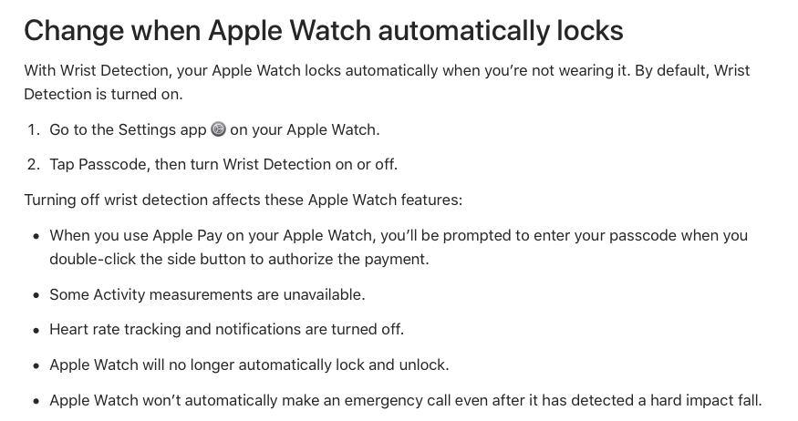This screenshot has height=421, width=798.
Task: Click the Apple Pay bullet's first line
Action: click(399, 235)
